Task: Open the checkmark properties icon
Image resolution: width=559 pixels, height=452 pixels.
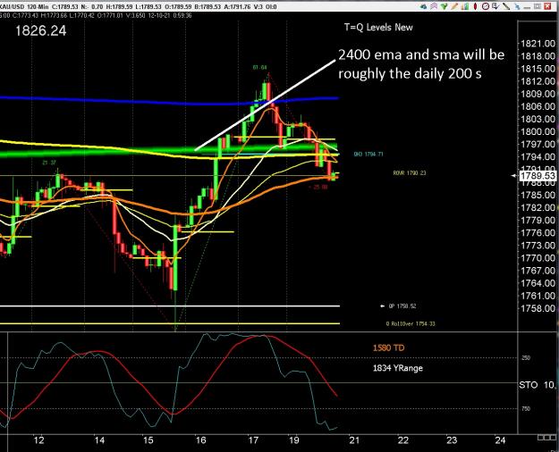Action: [x=495, y=6]
